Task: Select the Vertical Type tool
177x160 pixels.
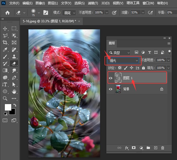Action: tap(5, 84)
